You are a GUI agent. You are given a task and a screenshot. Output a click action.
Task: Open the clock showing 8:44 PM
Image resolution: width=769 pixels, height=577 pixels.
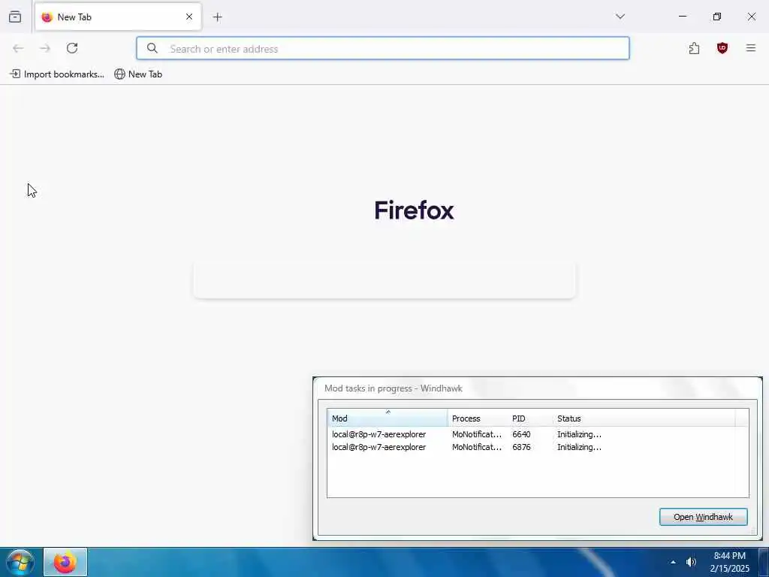[x=730, y=562]
